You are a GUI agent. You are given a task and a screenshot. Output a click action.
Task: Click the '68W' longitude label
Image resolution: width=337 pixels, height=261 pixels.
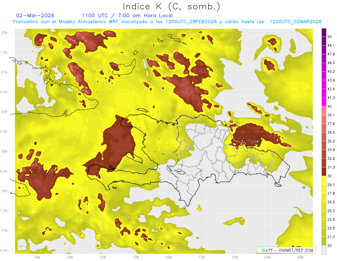[x=300, y=257]
